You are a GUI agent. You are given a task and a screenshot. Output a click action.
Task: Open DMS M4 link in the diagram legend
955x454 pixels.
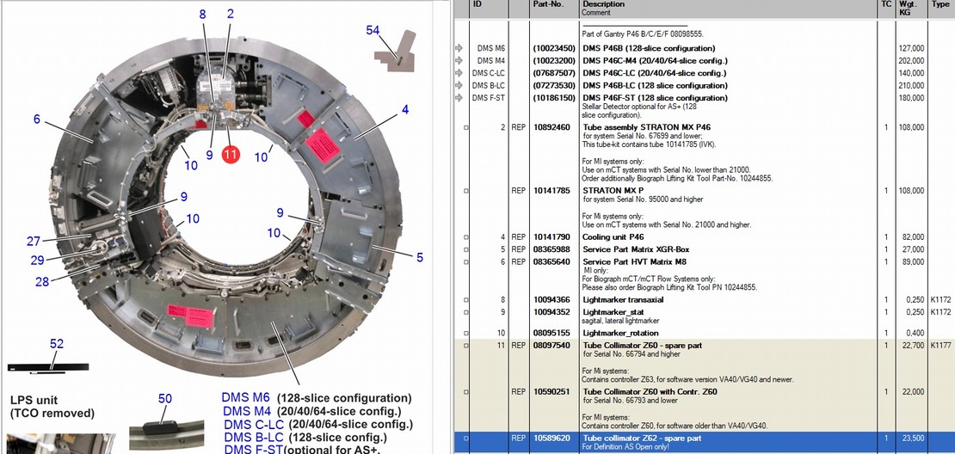click(247, 411)
